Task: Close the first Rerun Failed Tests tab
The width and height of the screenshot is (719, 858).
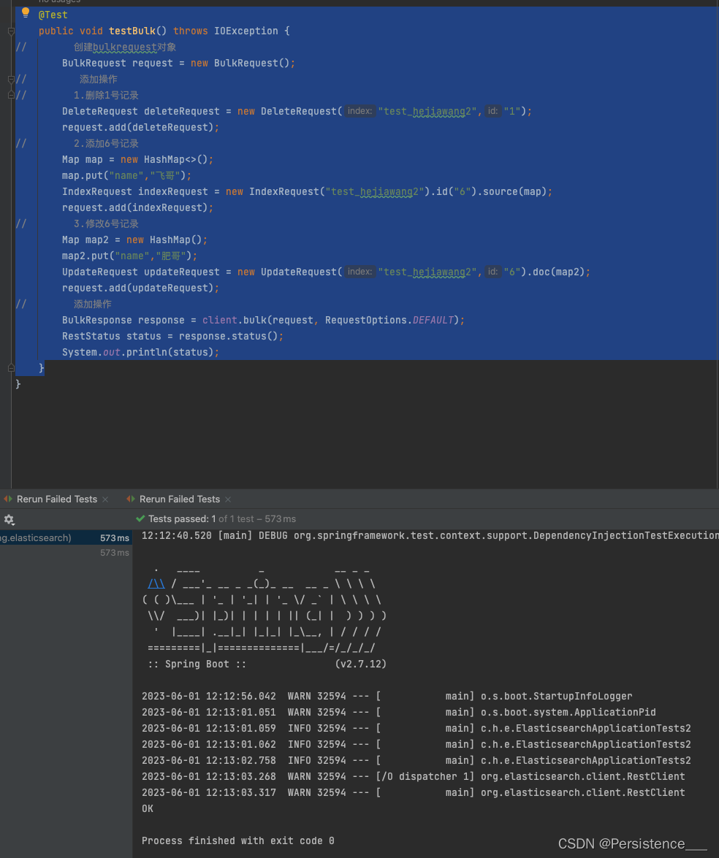Action: tap(105, 499)
